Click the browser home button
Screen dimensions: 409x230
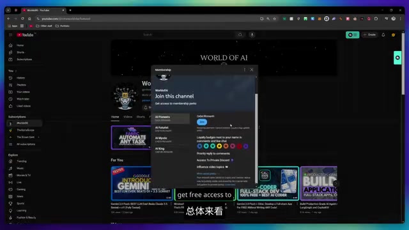tap(29, 19)
